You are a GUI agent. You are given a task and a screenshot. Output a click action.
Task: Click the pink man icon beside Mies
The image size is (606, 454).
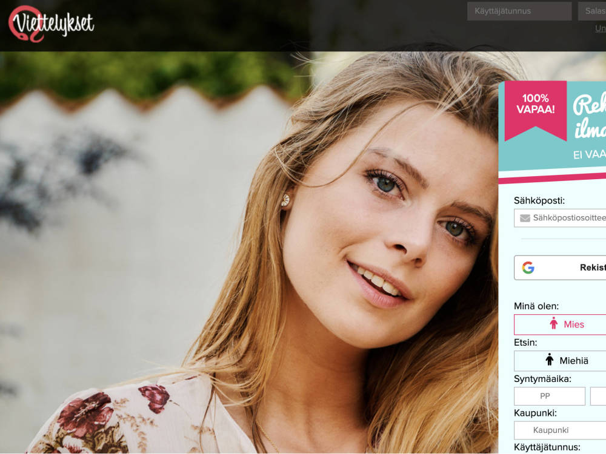coord(553,323)
